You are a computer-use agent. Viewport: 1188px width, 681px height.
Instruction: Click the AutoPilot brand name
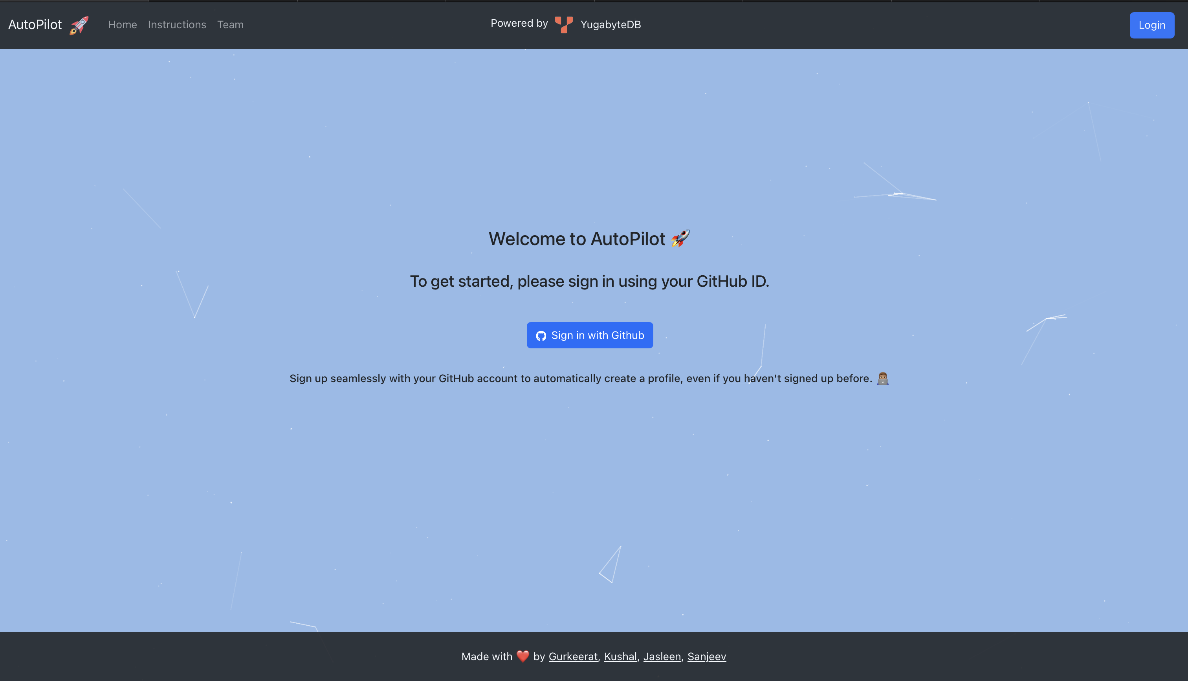[x=35, y=25]
